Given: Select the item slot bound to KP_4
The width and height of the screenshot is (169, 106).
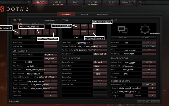Looking at the screenshot, I should [x=76, y=26].
